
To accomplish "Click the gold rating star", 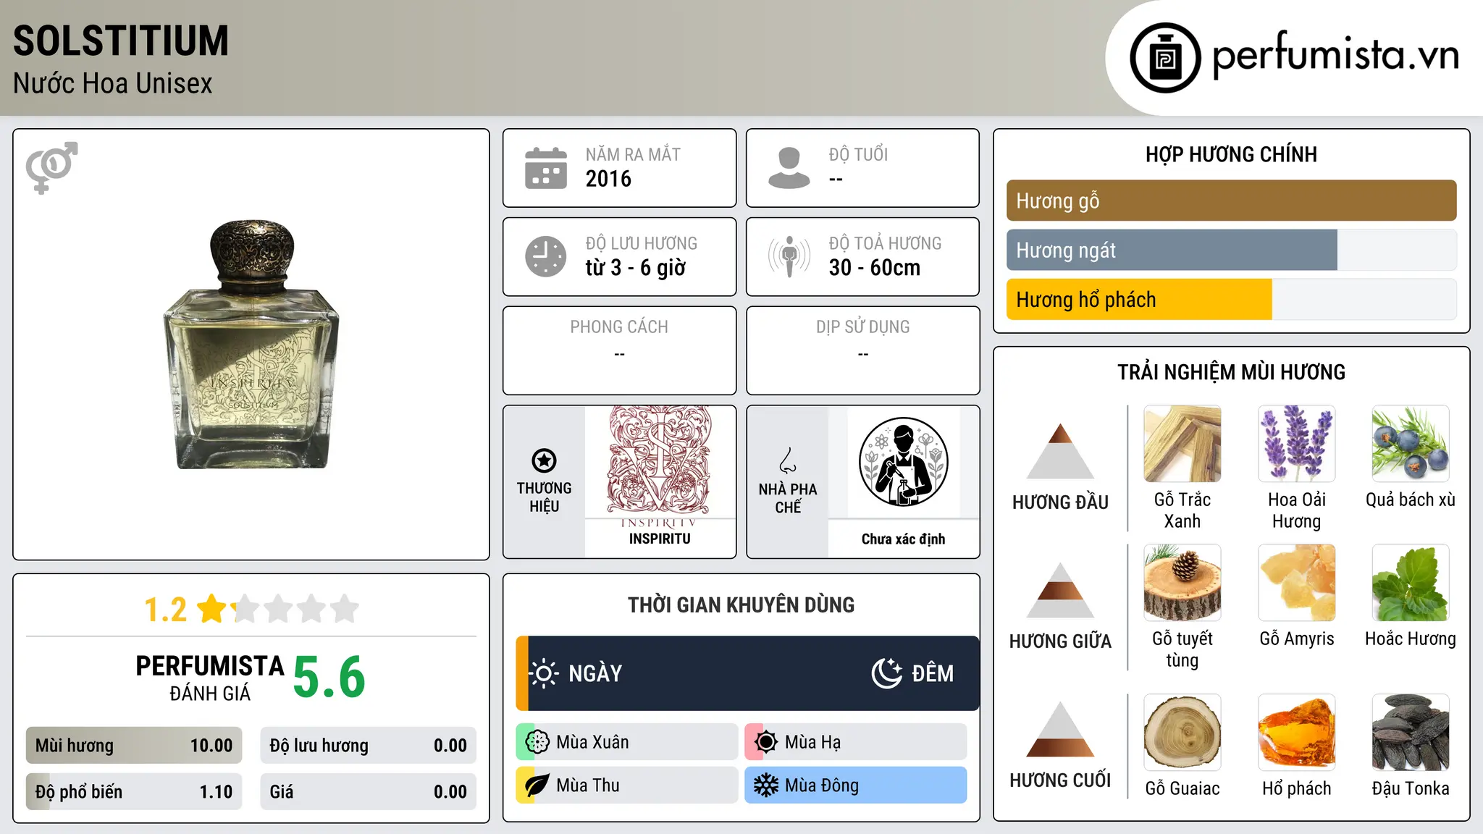I will [x=212, y=608].
